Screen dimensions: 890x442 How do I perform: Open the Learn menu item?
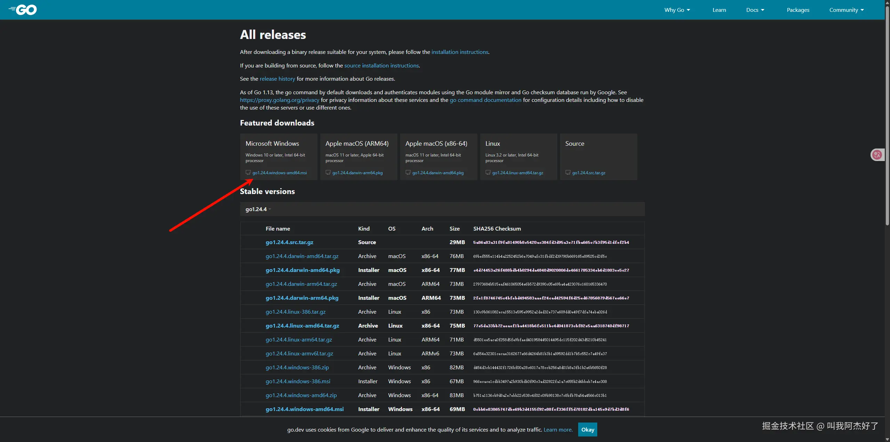[x=719, y=10]
